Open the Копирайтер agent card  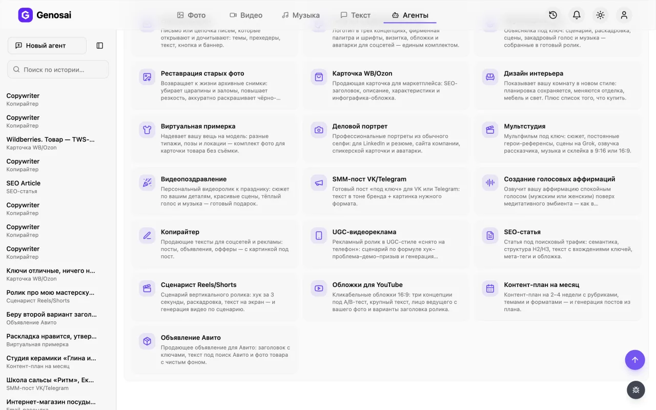[x=215, y=244]
